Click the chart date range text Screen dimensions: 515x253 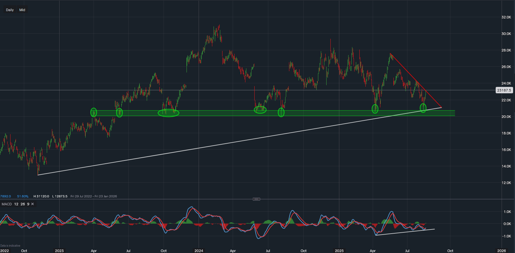94,196
